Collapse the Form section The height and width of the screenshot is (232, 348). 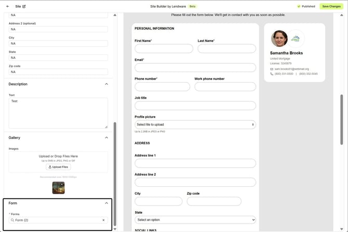click(x=106, y=203)
